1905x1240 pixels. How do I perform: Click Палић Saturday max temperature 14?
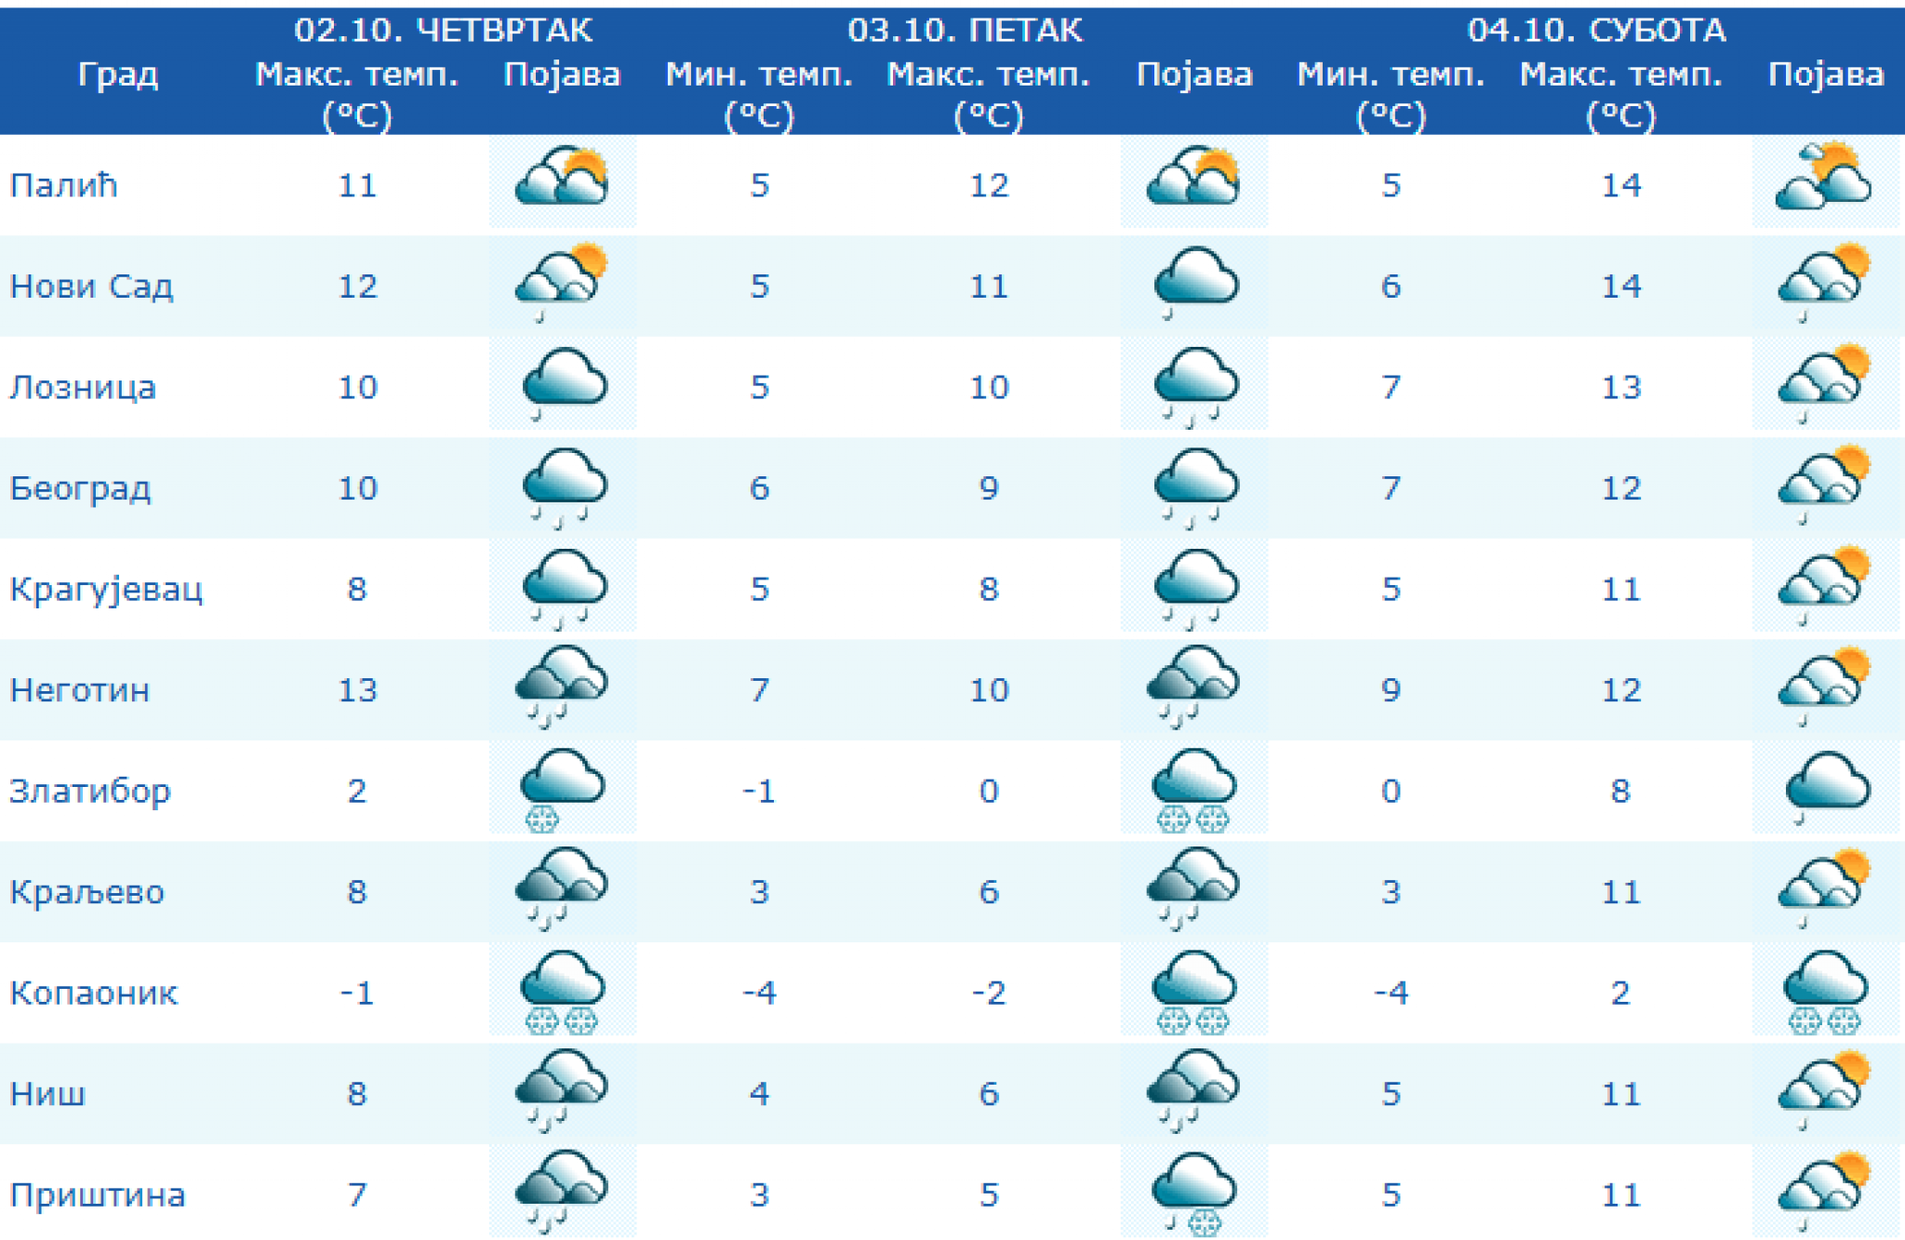[1620, 185]
